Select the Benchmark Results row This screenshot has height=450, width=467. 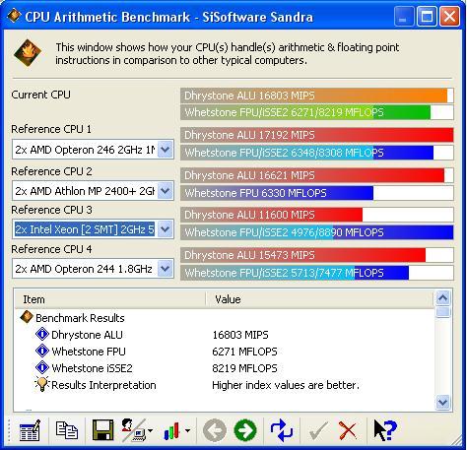225,318
